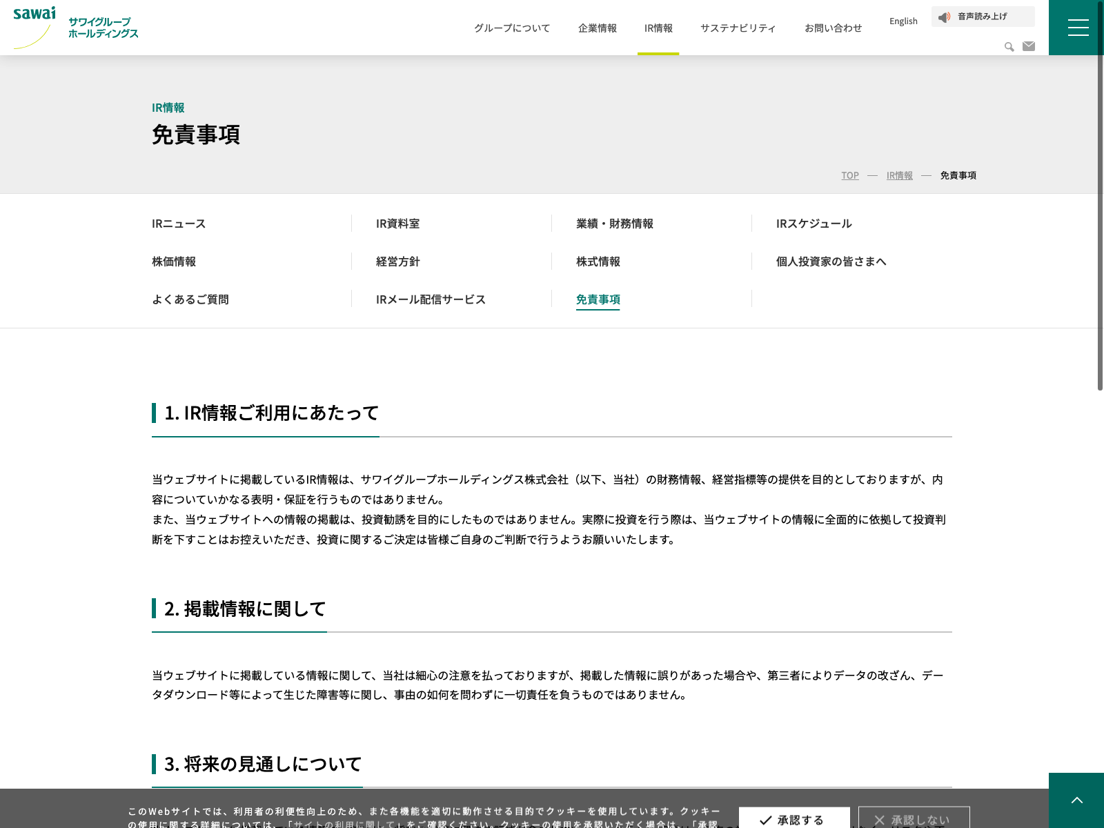Screen dimensions: 1104x828
Task: Open IRメール配信サービス link
Action: 431,299
